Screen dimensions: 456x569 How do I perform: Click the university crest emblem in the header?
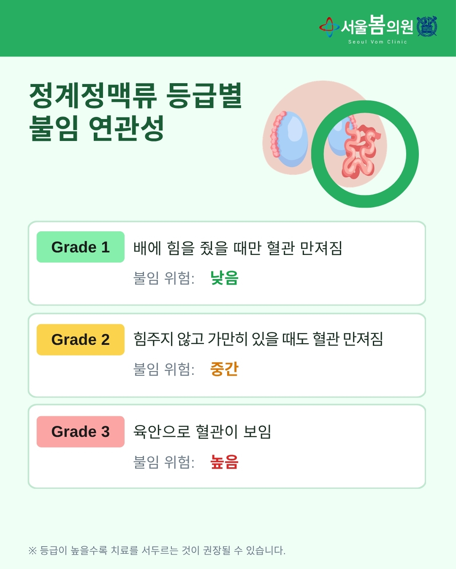tap(427, 26)
